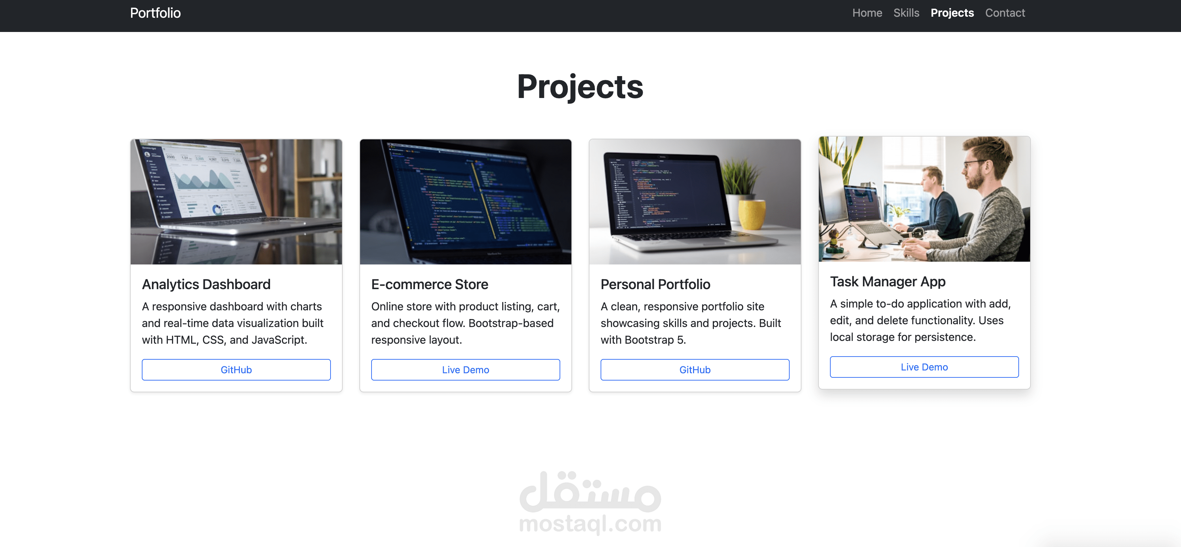Image resolution: width=1181 pixels, height=547 pixels.
Task: Click the Analytics Dashboard laptop image
Action: pos(236,202)
